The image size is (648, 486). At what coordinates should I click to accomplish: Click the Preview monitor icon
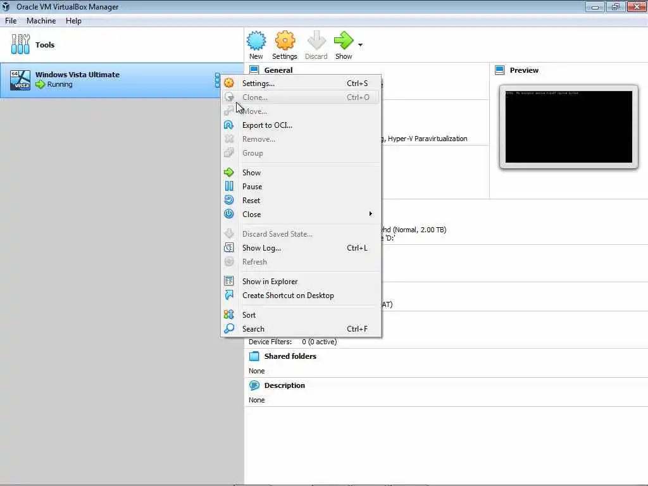(x=500, y=70)
